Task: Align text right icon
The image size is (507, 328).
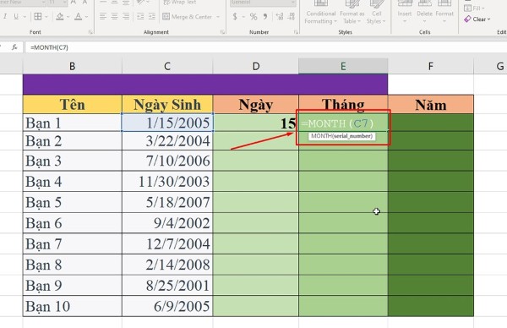Action: pyautogui.click(x=126, y=17)
